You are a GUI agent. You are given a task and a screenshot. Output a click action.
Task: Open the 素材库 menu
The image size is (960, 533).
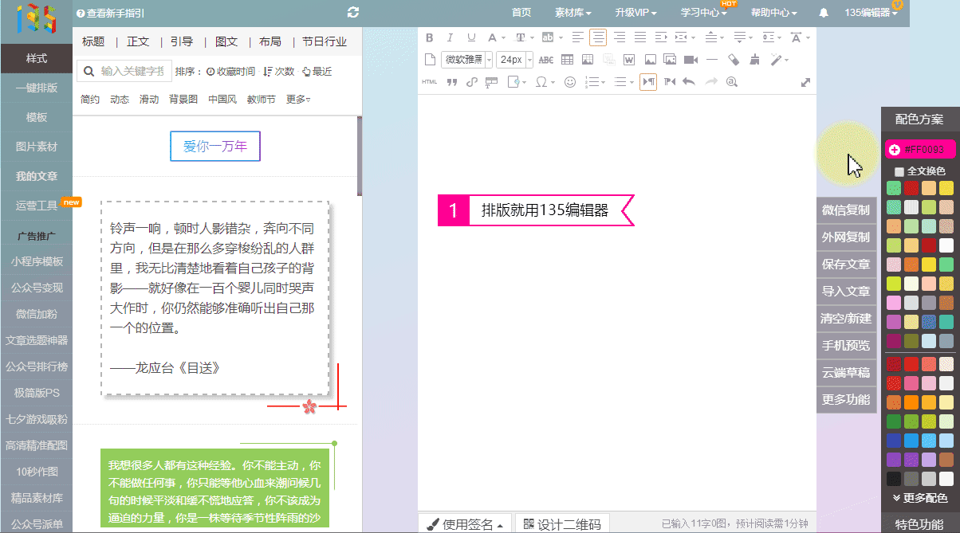(573, 13)
